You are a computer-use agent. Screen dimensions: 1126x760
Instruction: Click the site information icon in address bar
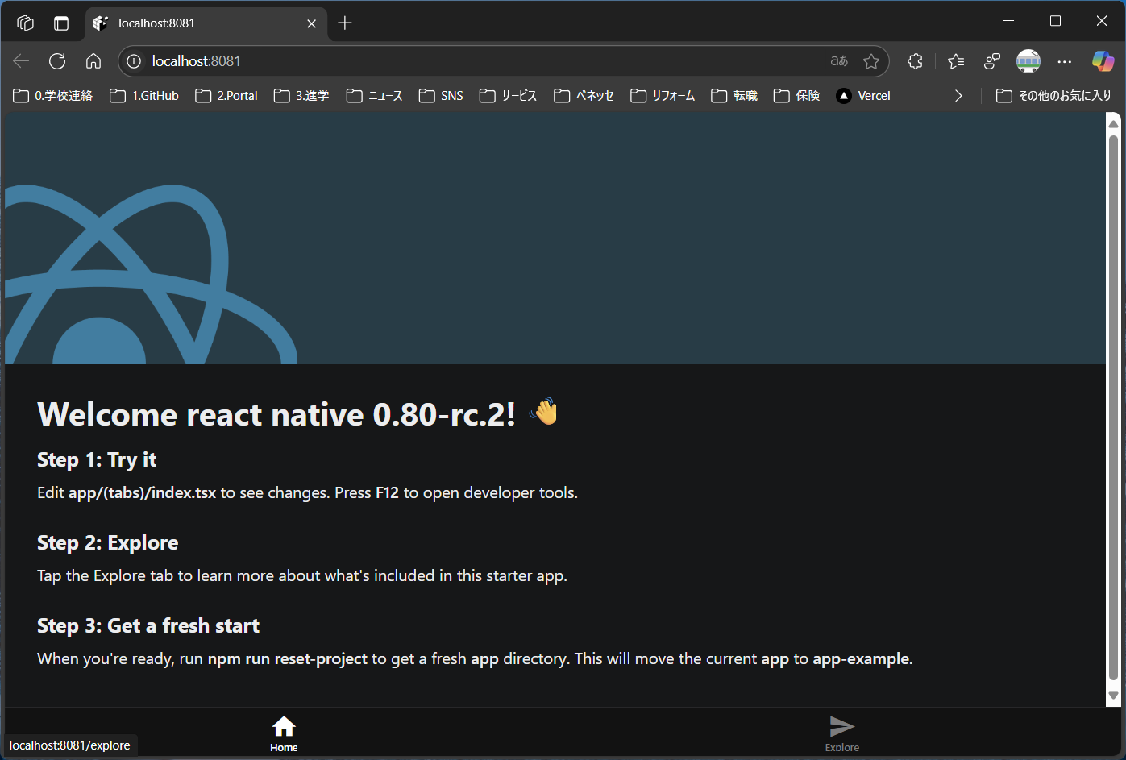click(x=134, y=61)
